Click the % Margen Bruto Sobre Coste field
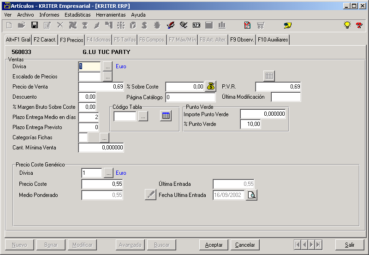Viewport: 369px width, 255px height. point(87,107)
